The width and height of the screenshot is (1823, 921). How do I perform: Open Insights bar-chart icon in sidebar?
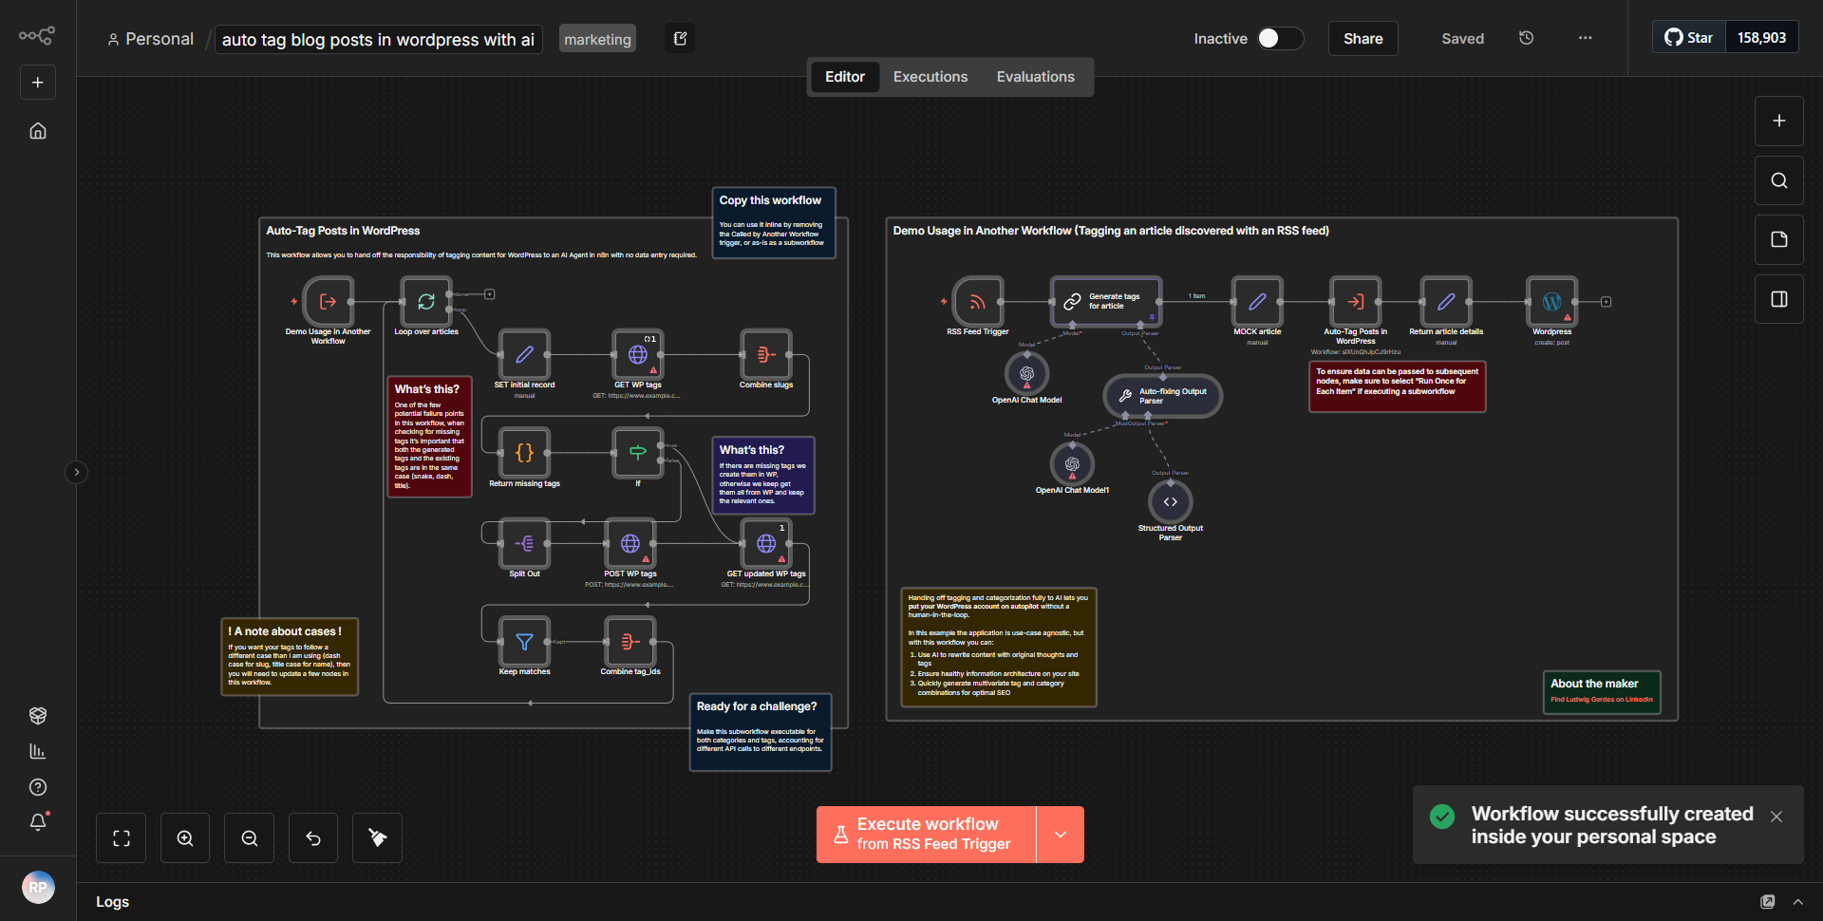[38, 751]
